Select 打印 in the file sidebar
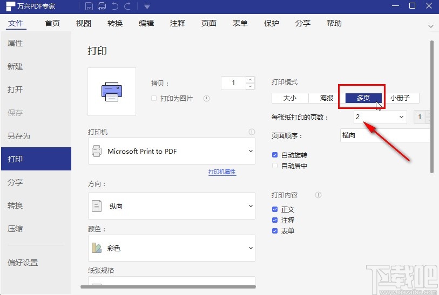This screenshot has width=439, height=295. point(36,159)
